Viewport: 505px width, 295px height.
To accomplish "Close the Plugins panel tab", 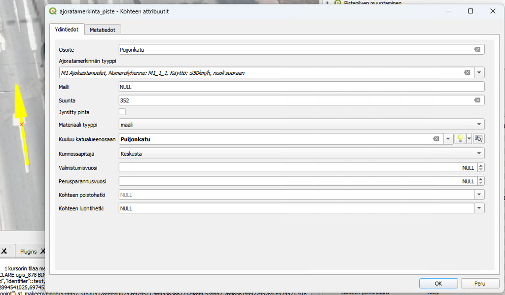I will click(x=43, y=251).
